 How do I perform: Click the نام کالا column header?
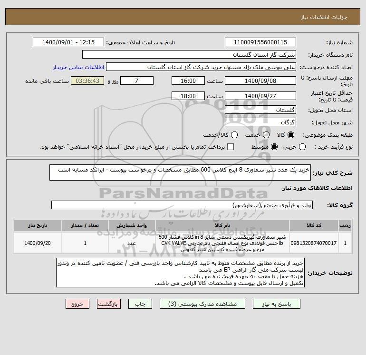pos(222,225)
